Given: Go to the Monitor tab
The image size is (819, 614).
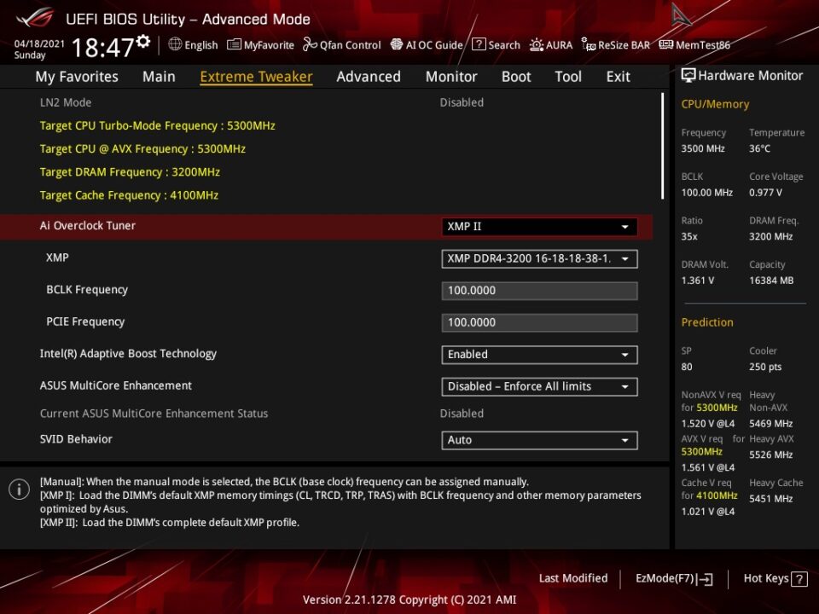Looking at the screenshot, I should coord(451,77).
